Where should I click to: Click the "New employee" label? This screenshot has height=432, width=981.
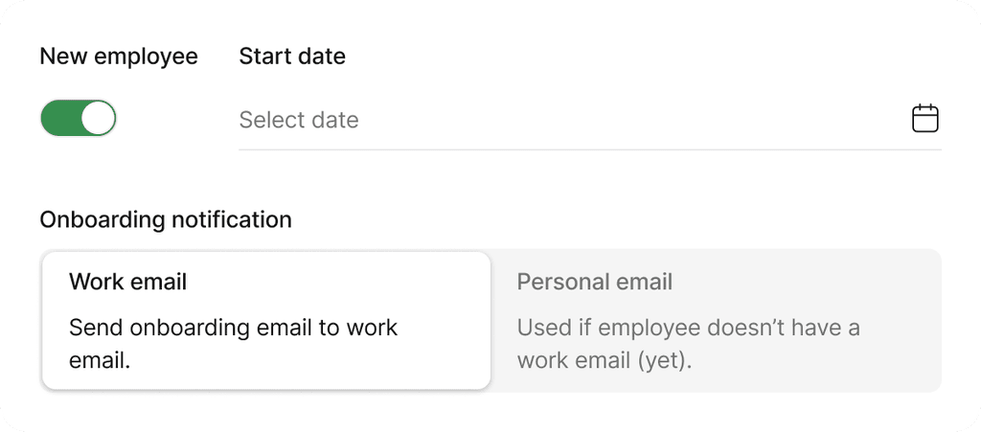[119, 57]
